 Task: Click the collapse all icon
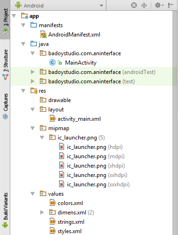point(144,5)
